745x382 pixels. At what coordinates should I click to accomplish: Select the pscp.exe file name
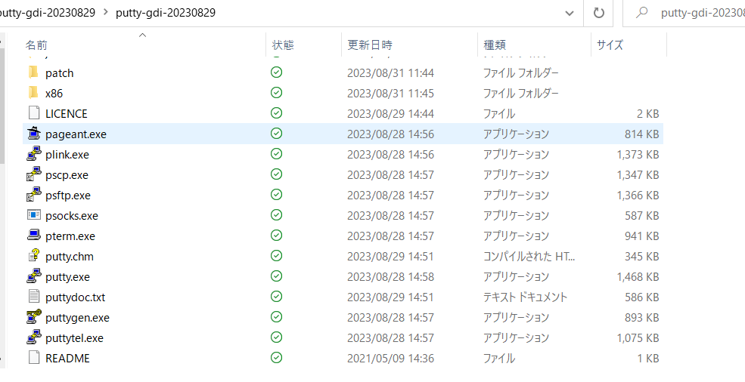pyautogui.click(x=67, y=175)
